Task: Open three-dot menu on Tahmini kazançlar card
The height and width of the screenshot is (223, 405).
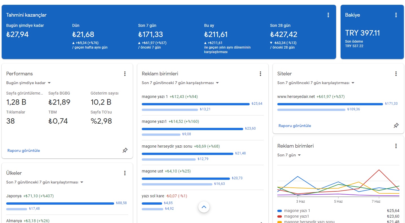Action: tap(328, 15)
